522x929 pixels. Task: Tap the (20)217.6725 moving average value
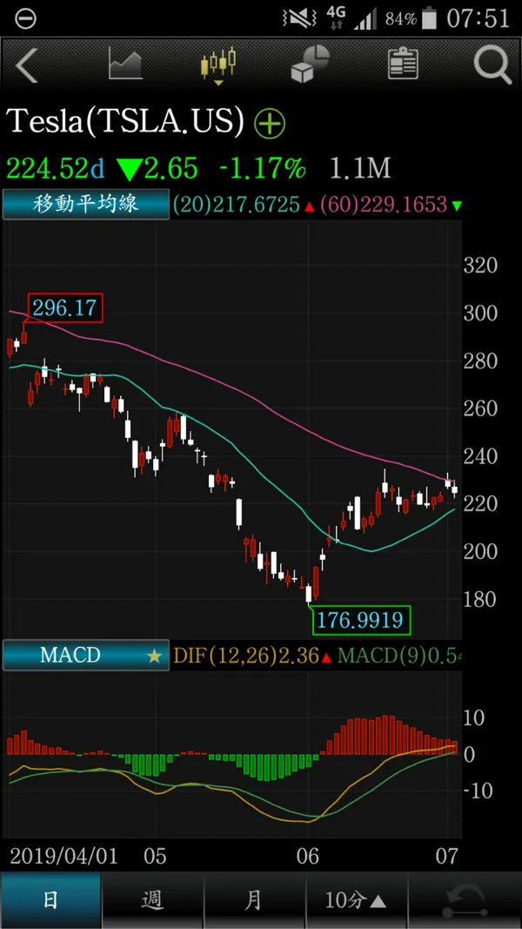(x=237, y=205)
